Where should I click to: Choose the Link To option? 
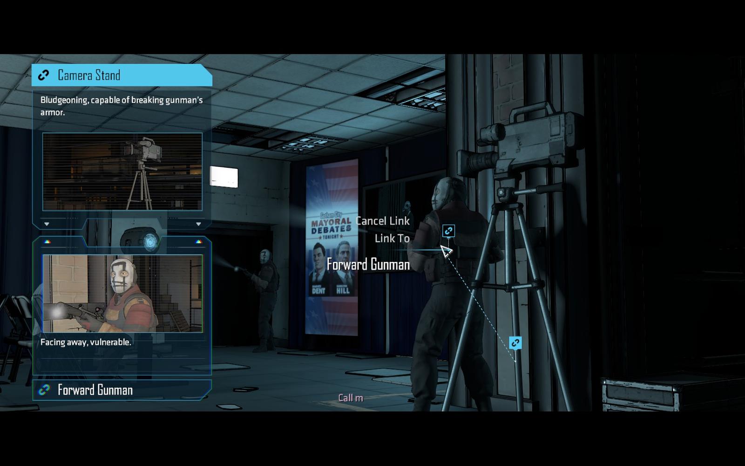tap(392, 239)
